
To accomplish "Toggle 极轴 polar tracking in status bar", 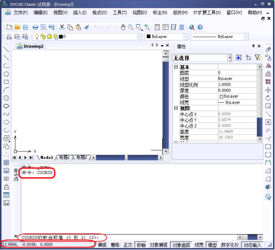I will coord(141,245).
